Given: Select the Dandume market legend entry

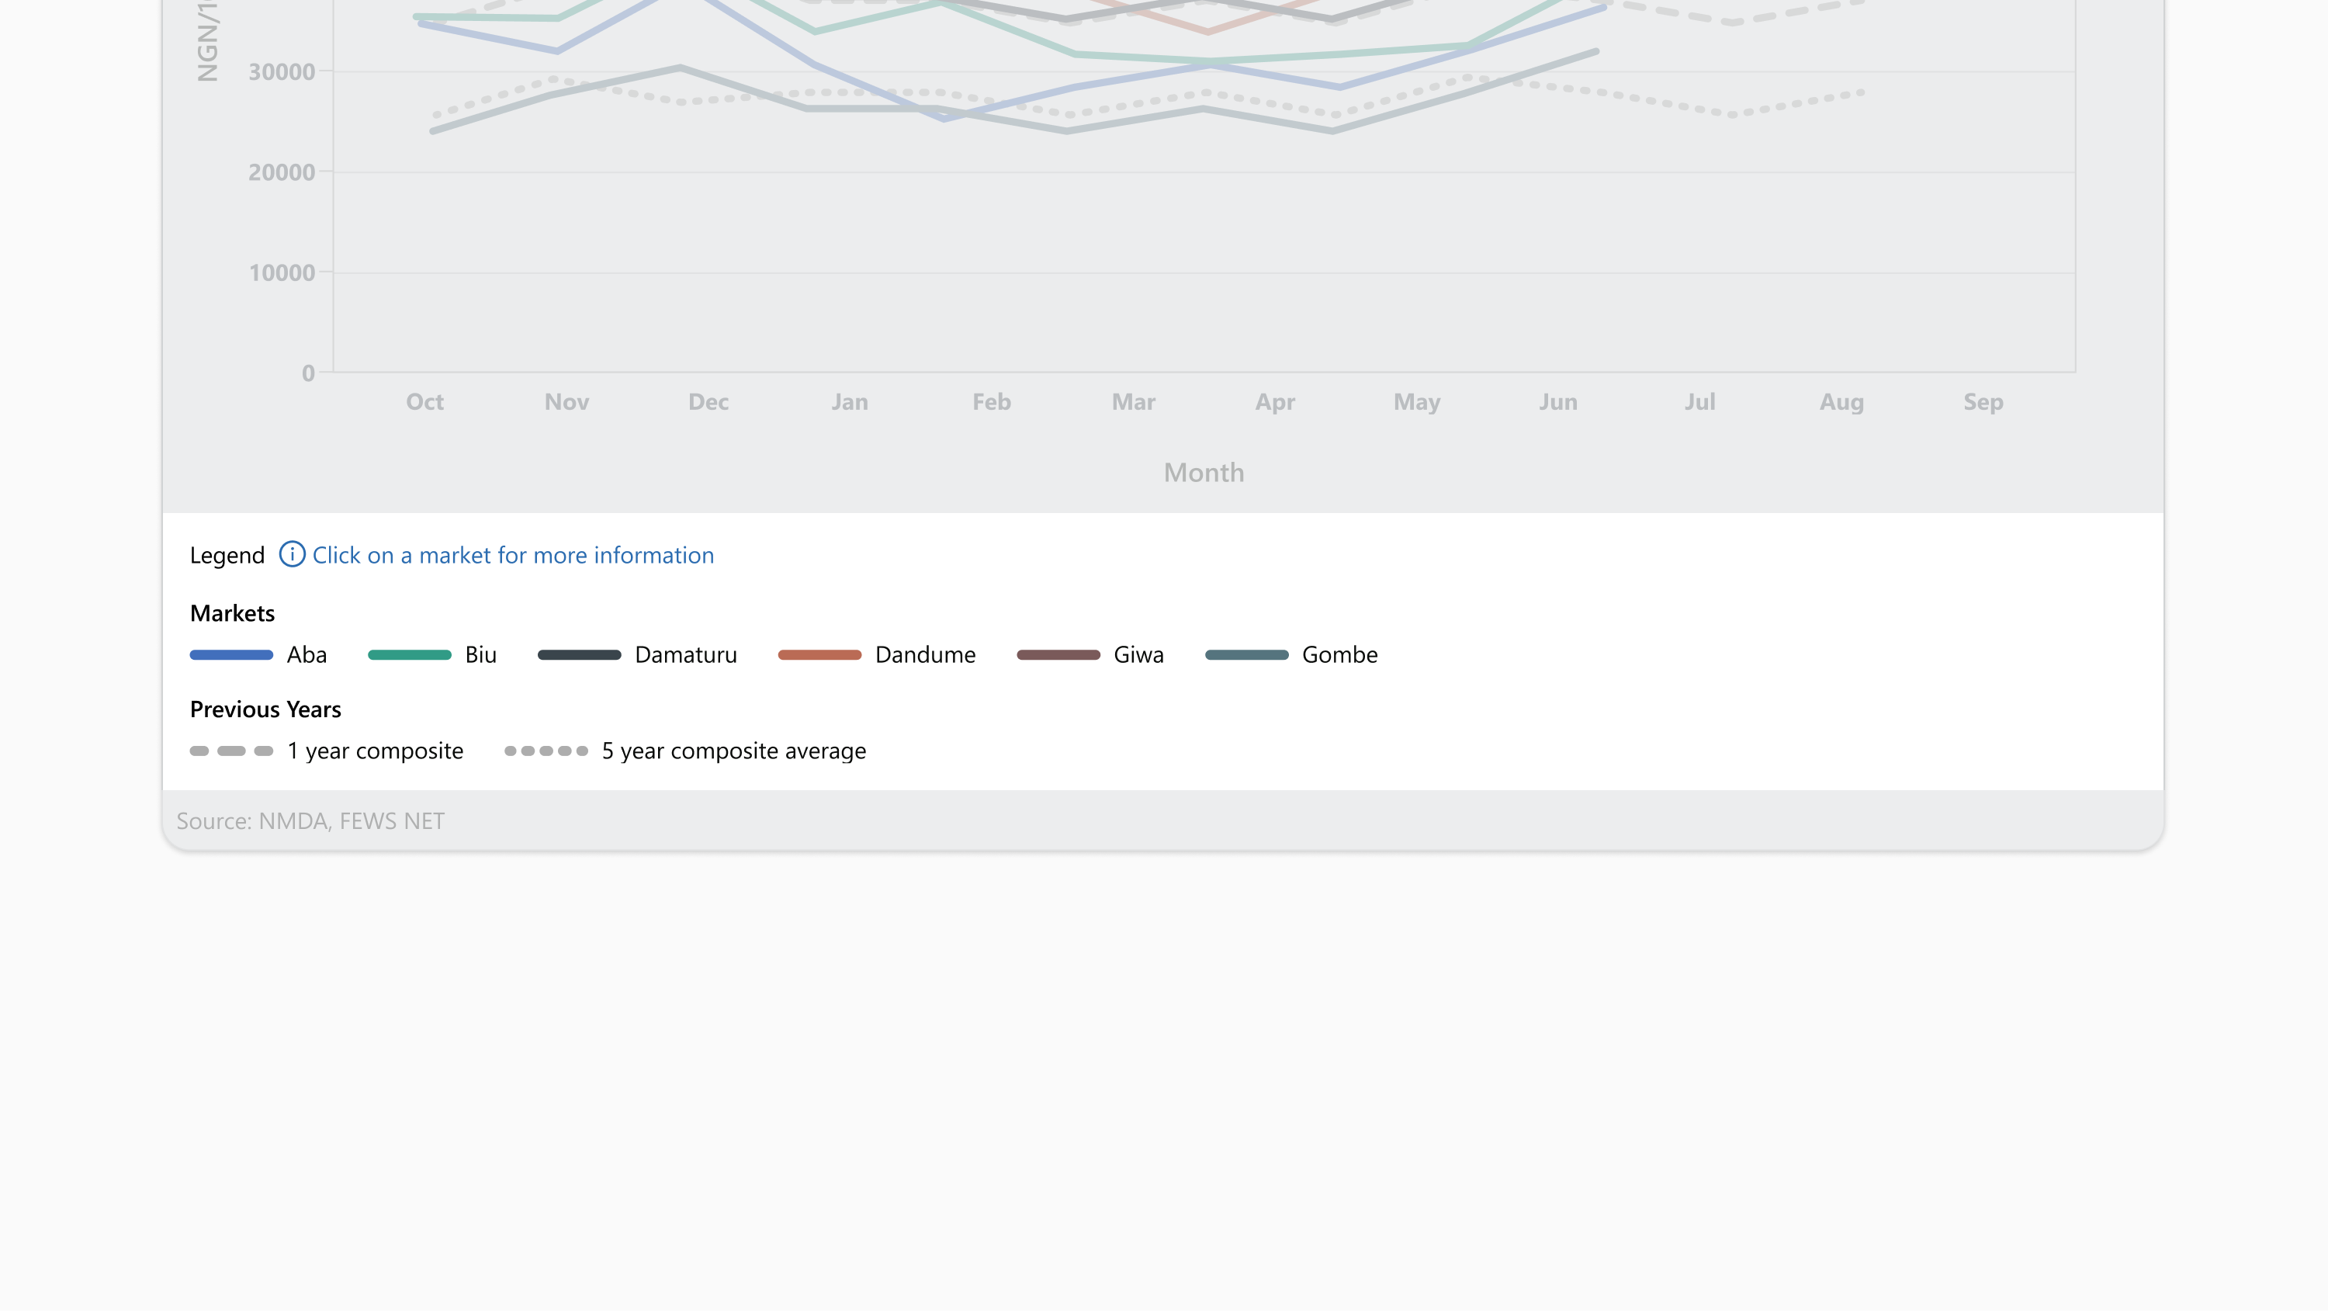Looking at the screenshot, I should pyautogui.click(x=926, y=654).
